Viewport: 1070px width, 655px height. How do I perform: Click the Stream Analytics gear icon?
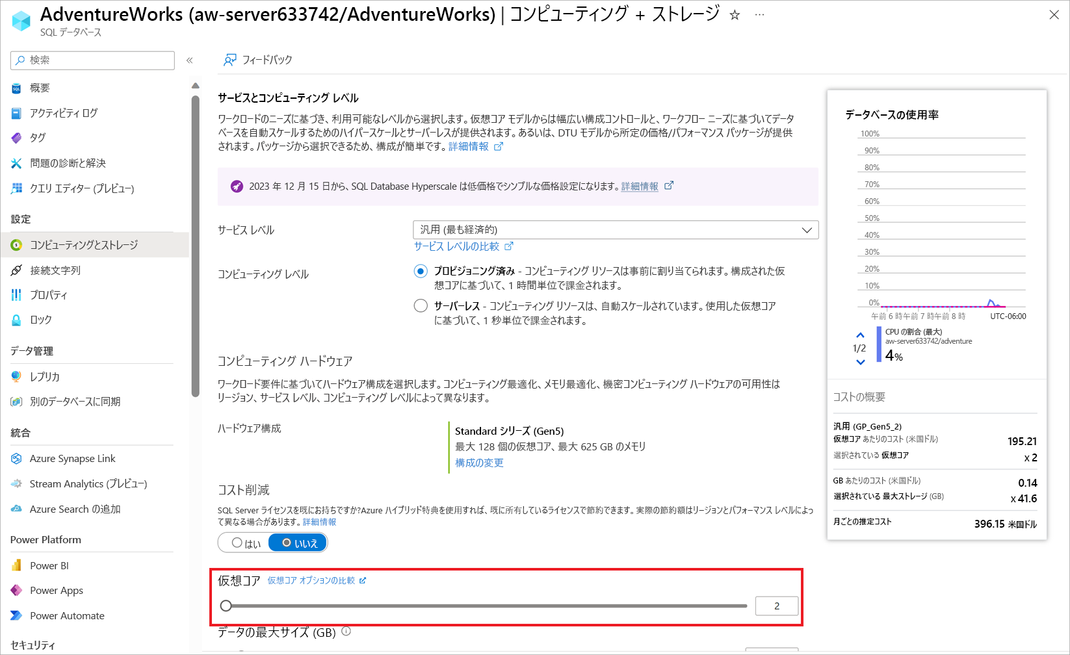pos(16,483)
